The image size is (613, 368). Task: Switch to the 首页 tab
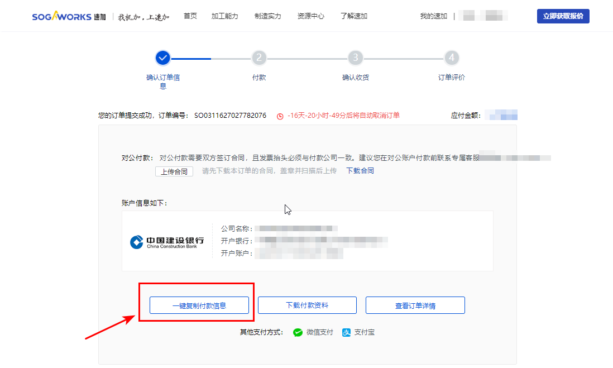[190, 16]
